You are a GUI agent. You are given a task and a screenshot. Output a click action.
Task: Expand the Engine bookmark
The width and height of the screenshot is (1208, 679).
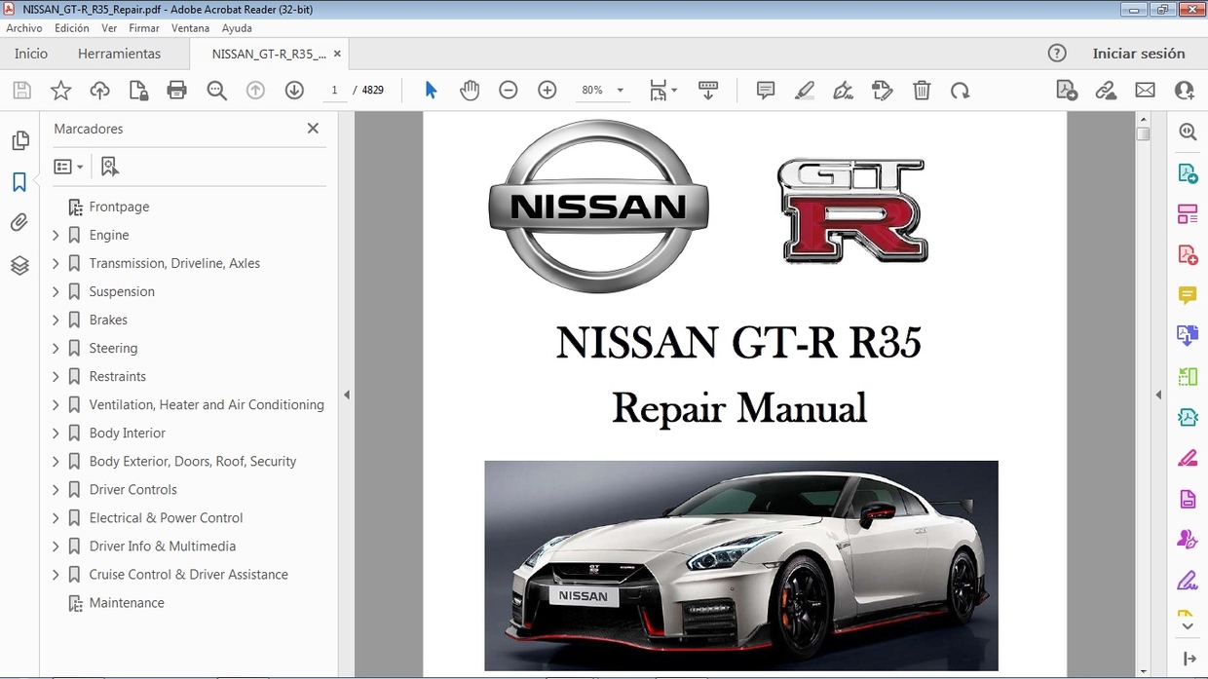pos(56,235)
